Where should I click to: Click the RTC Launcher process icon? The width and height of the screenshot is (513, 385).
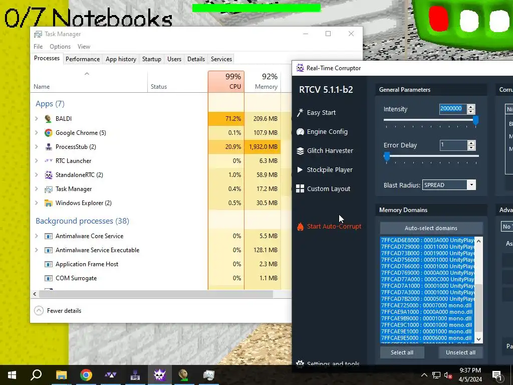click(x=49, y=161)
